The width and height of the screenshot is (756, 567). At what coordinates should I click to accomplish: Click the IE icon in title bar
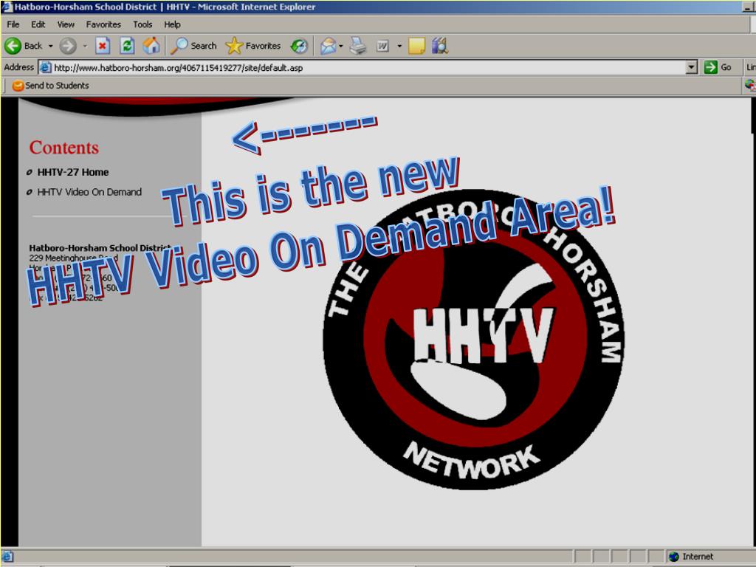pyautogui.click(x=6, y=7)
